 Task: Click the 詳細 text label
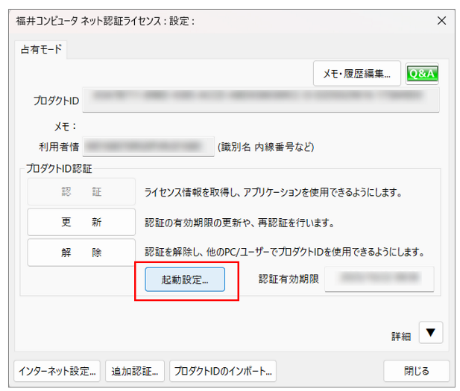click(401, 337)
